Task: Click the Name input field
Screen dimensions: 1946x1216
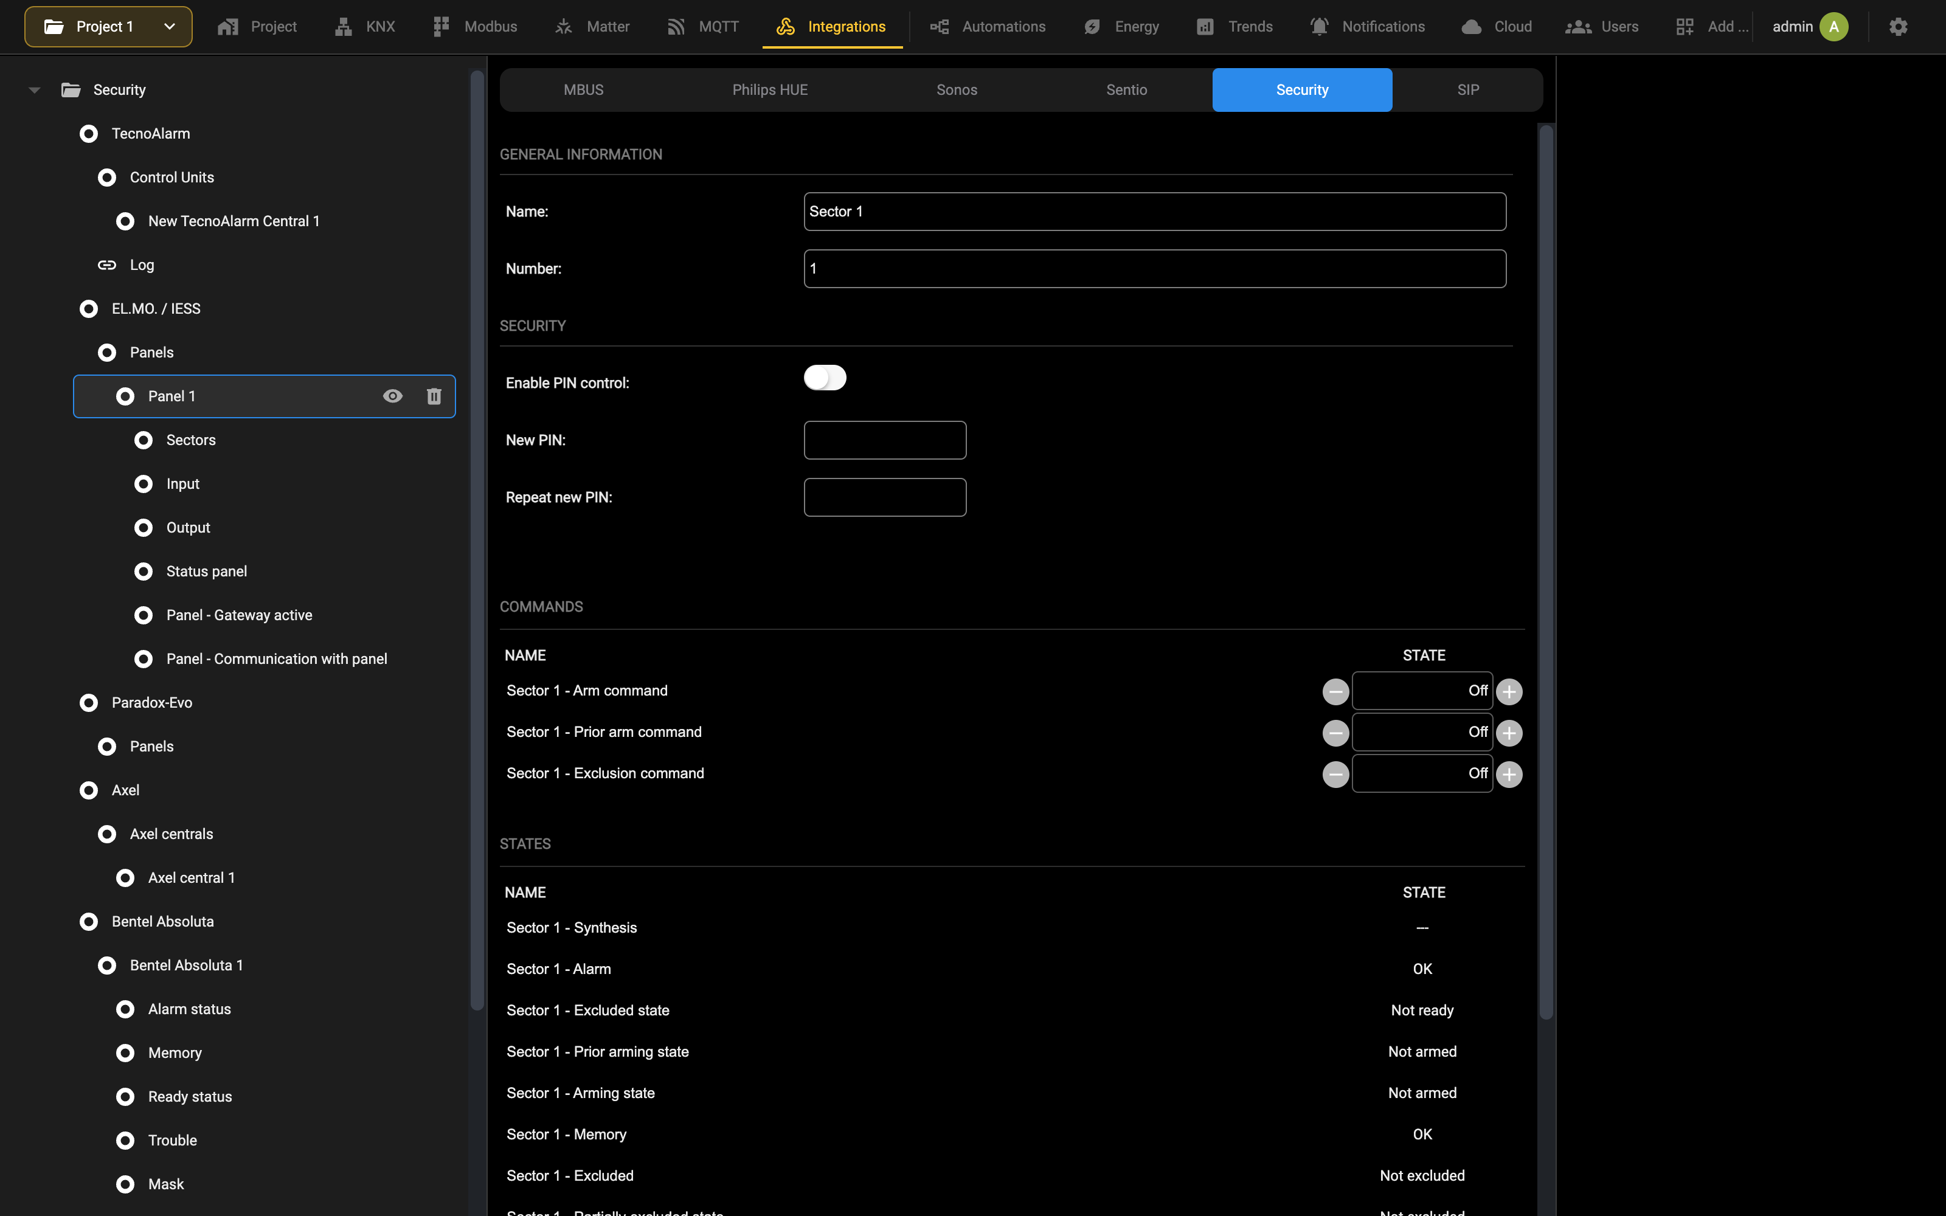Action: (x=1155, y=212)
